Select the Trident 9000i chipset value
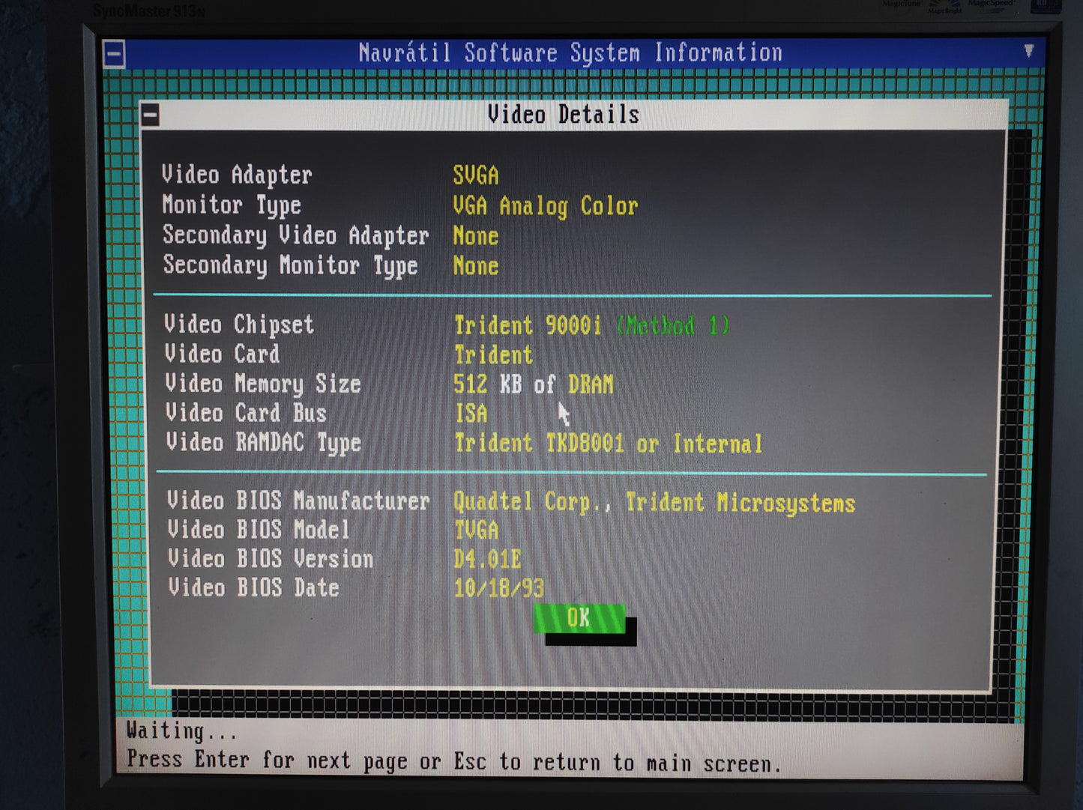Screen dimensions: 1083x810 tap(527, 325)
